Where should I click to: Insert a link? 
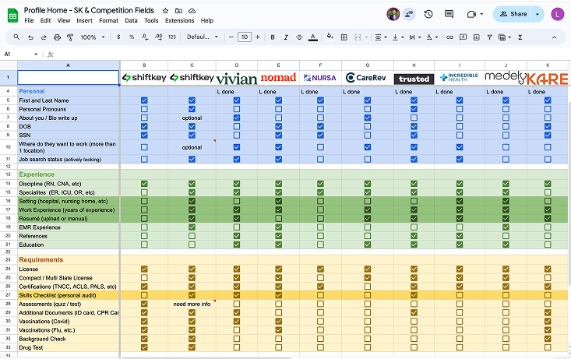point(449,37)
